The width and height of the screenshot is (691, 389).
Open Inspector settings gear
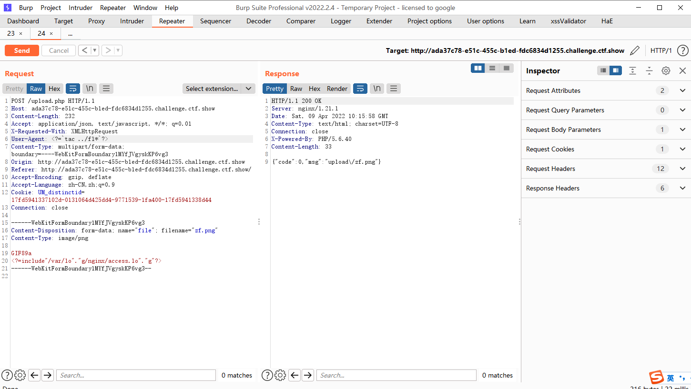(666, 70)
